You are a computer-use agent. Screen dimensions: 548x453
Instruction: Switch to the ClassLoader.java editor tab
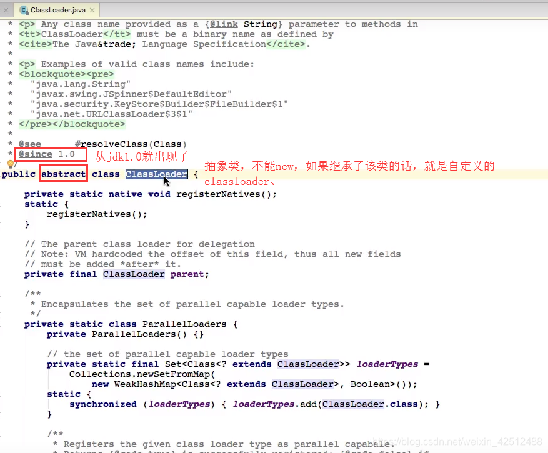[x=57, y=10]
